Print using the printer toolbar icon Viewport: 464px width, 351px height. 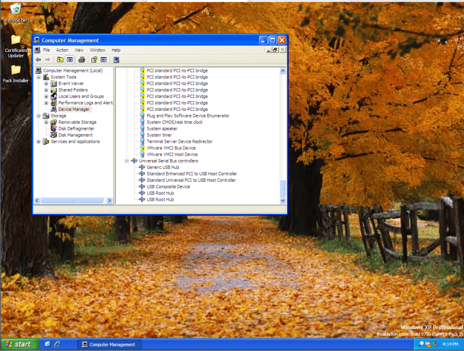82,60
